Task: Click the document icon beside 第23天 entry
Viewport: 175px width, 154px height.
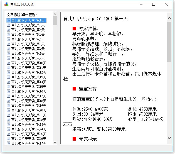Action: [x=8, y=124]
